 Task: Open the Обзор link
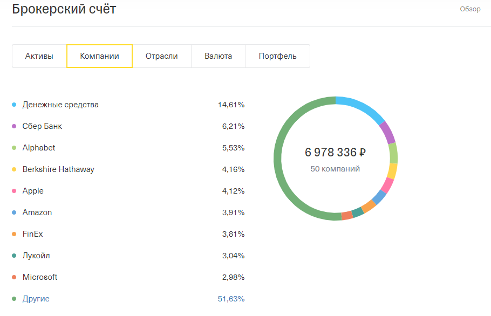pos(470,9)
